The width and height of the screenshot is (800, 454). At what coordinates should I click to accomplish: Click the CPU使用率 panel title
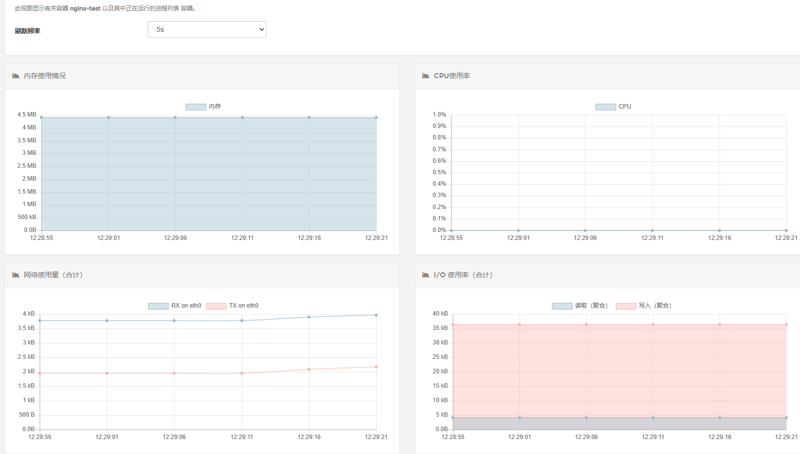pyautogui.click(x=452, y=76)
